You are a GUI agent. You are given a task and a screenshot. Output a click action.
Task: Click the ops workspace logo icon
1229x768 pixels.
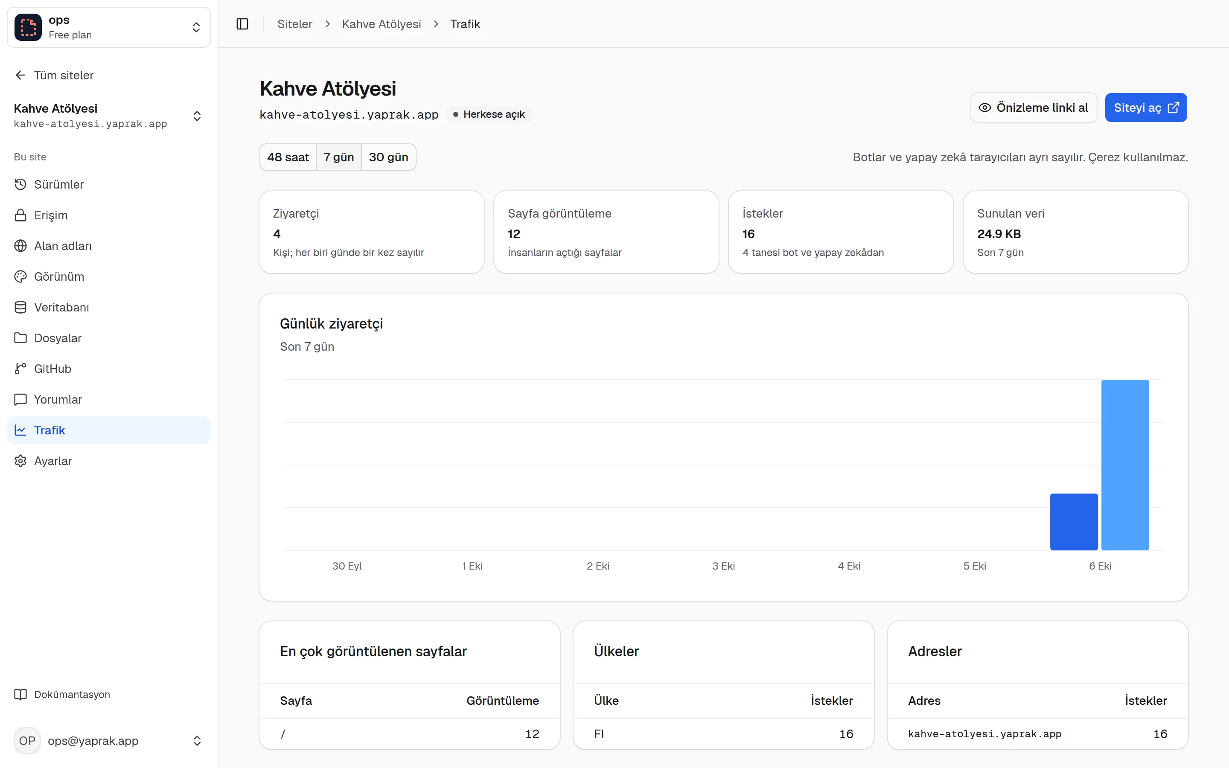coord(28,27)
